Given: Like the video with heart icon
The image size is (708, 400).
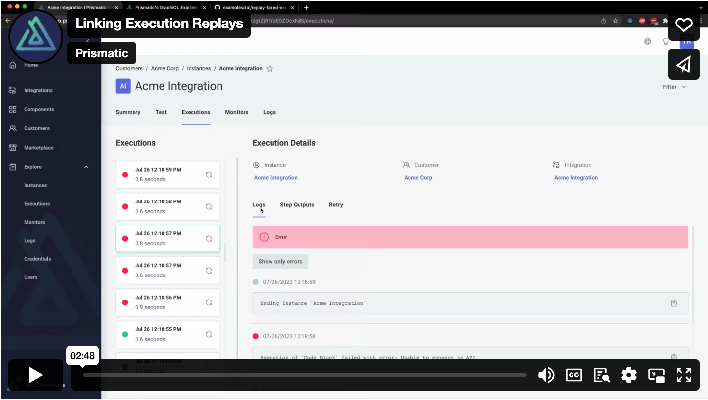Looking at the screenshot, I should [x=684, y=25].
